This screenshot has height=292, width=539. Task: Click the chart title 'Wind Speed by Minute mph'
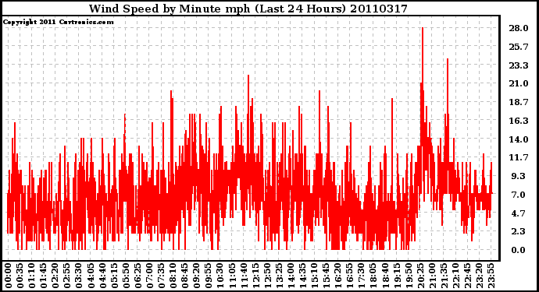pyautogui.click(x=170, y=9)
